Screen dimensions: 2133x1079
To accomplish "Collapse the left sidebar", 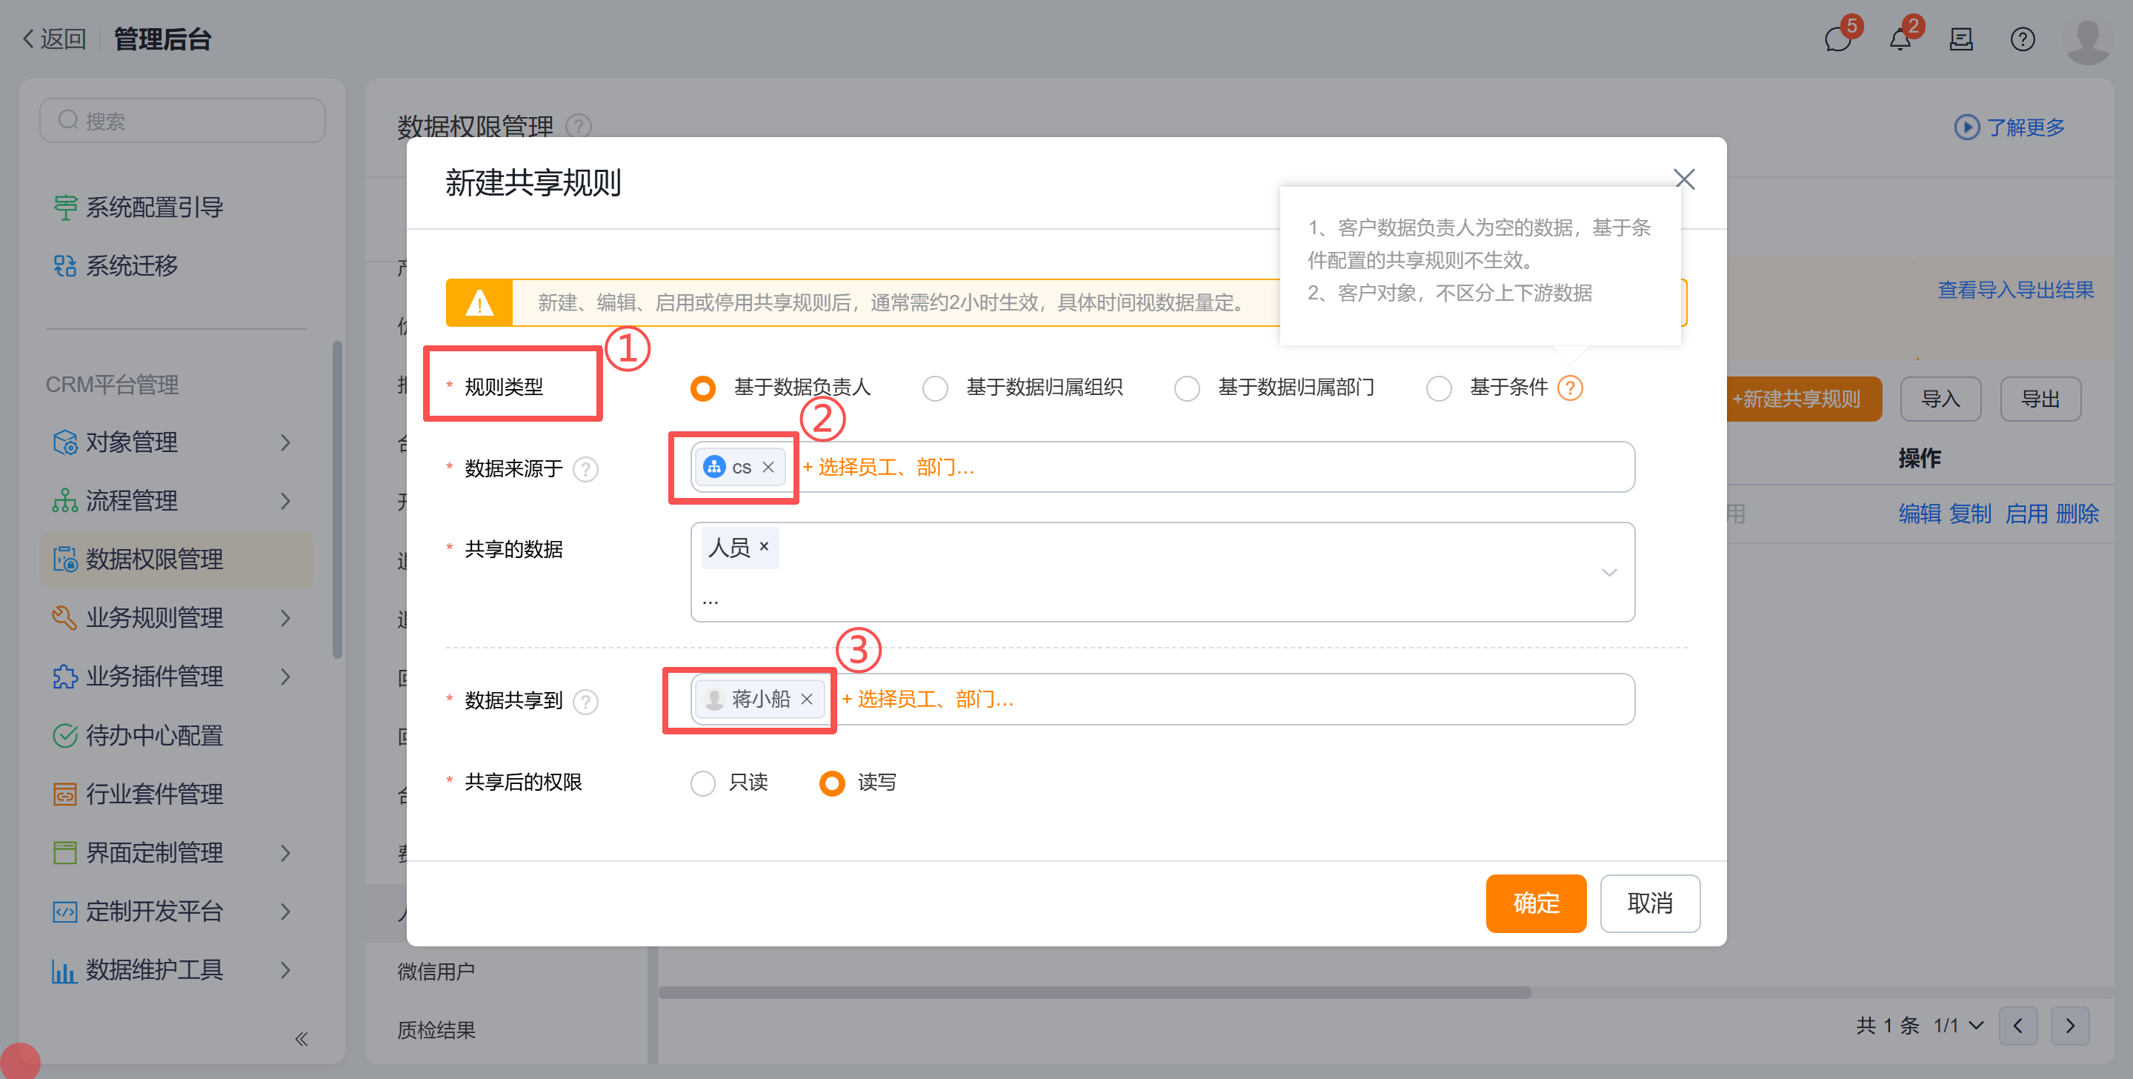I will click(302, 1038).
